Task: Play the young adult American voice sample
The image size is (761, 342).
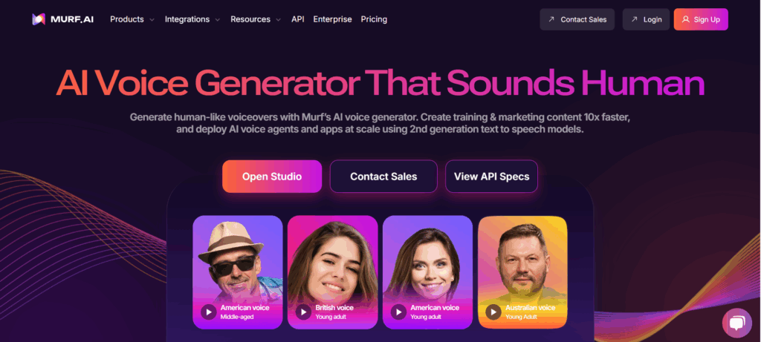Action: coord(398,312)
